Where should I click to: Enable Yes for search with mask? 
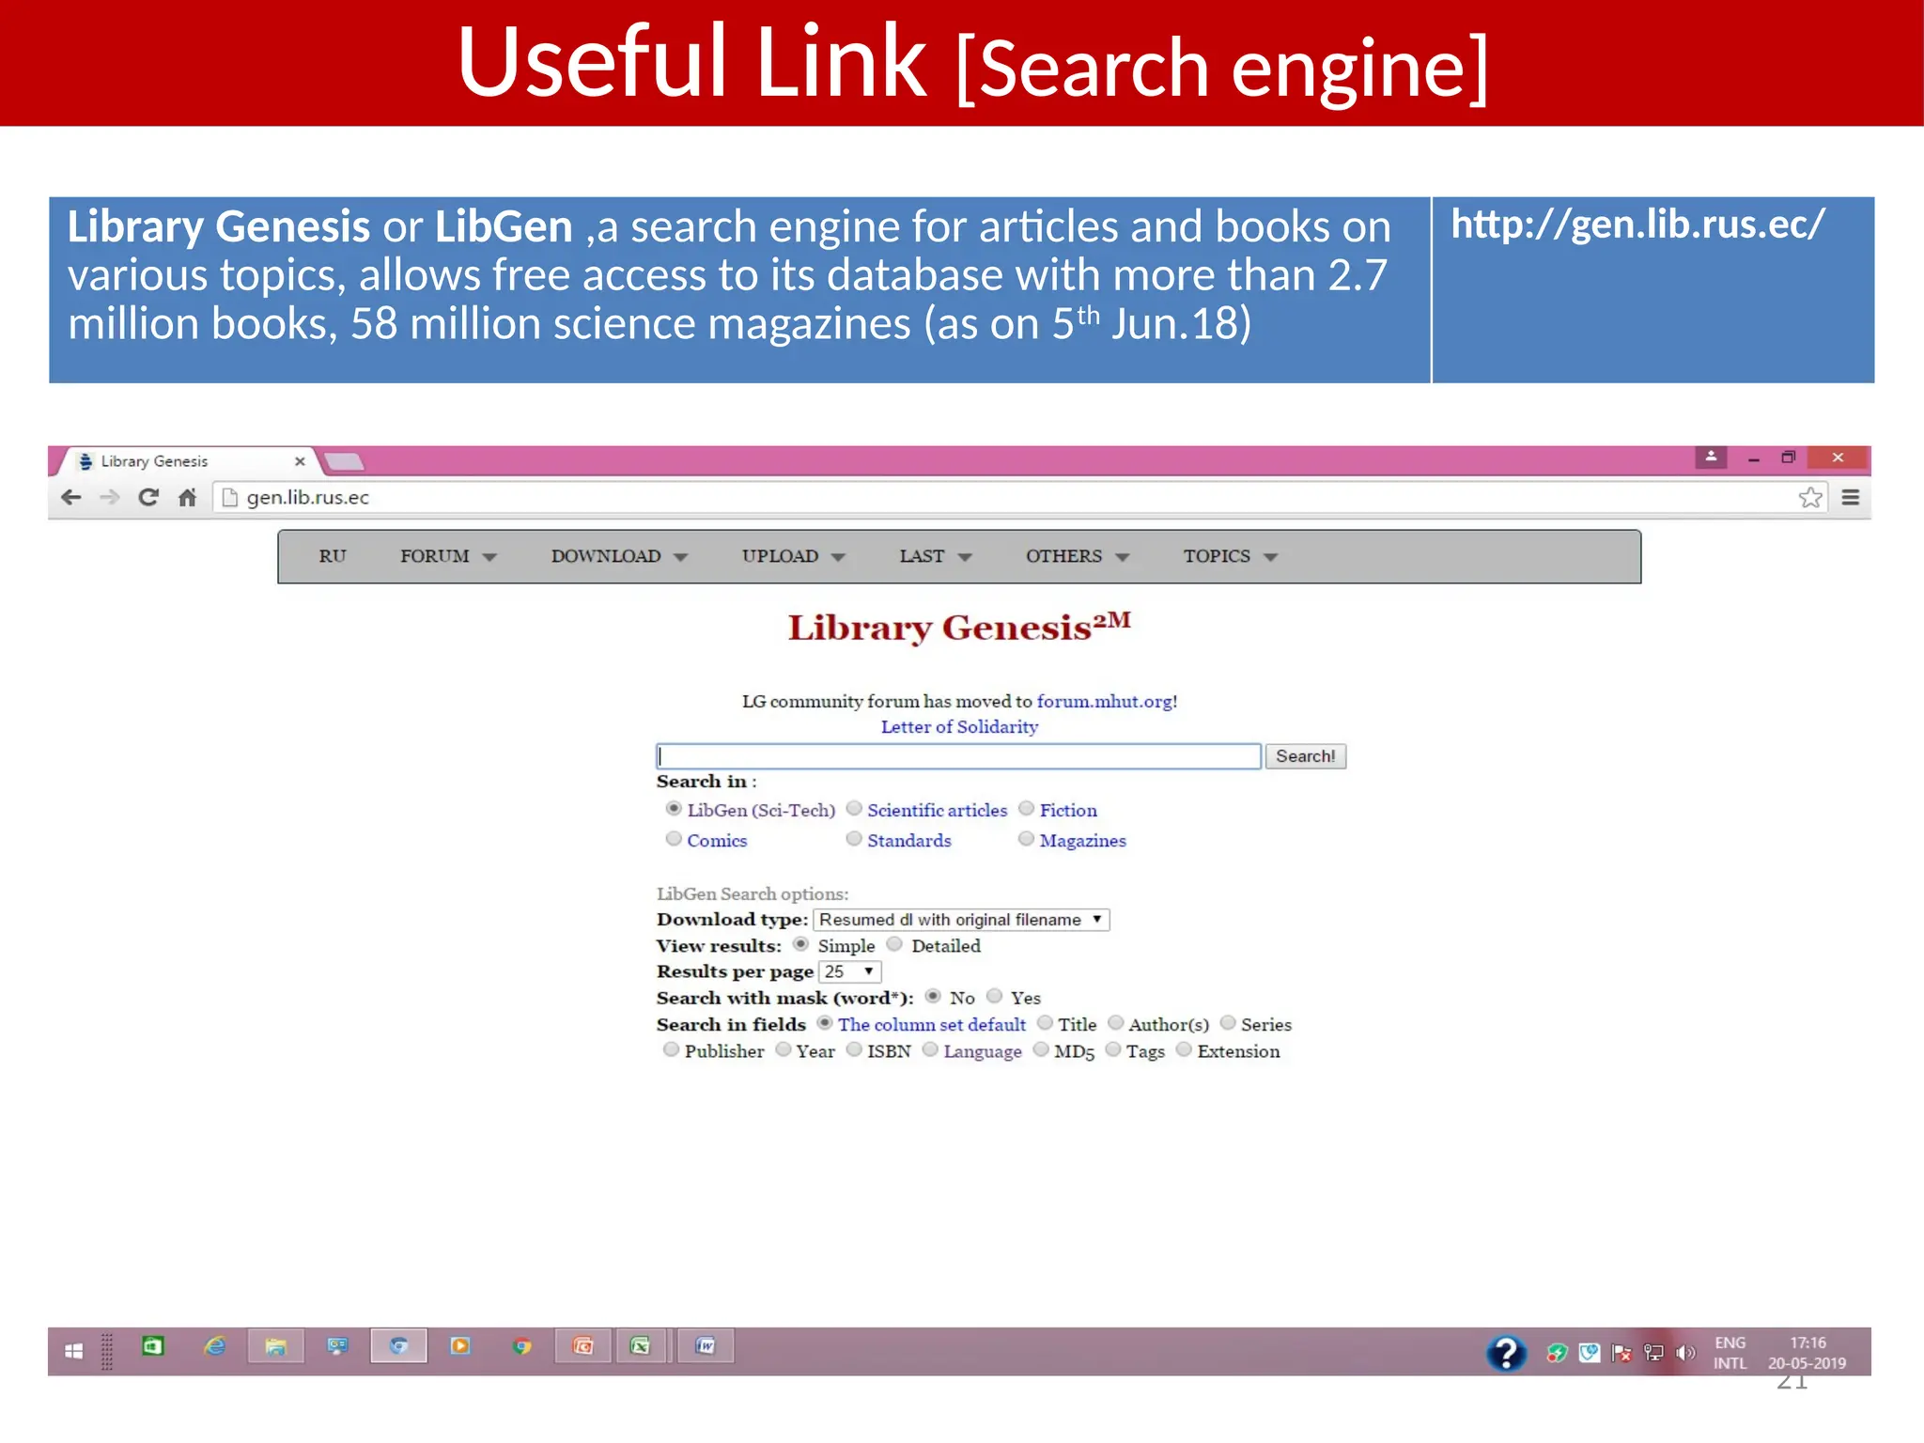pos(995,996)
